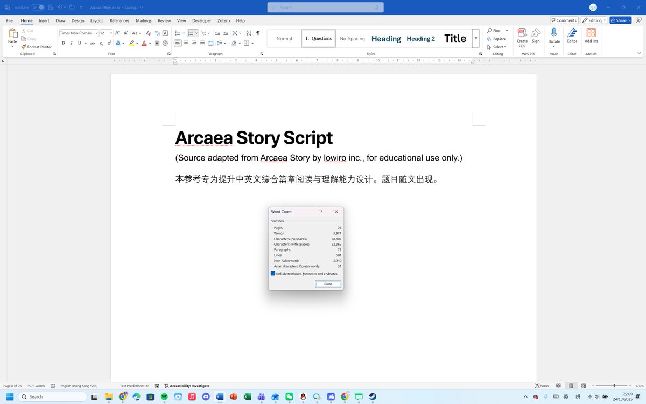Viewport: 646px width, 404px height.
Task: Decrease paragraph indent
Action: (217, 33)
